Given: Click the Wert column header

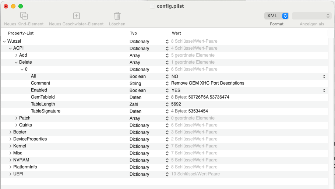Looking at the screenshot, I should pos(176,33).
